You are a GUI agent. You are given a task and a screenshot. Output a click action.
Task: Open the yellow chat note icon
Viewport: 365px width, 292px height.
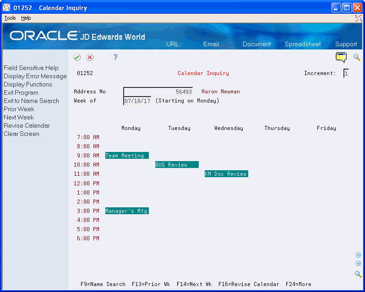pyautogui.click(x=341, y=58)
